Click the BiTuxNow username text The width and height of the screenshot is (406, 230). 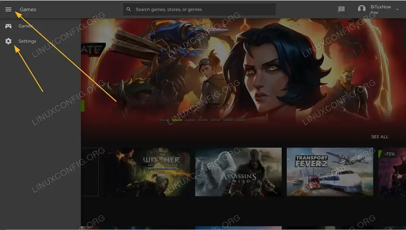pyautogui.click(x=381, y=7)
